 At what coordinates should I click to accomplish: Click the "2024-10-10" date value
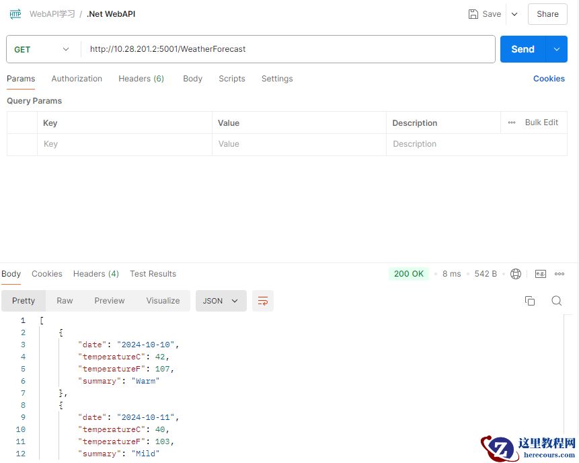click(x=145, y=345)
